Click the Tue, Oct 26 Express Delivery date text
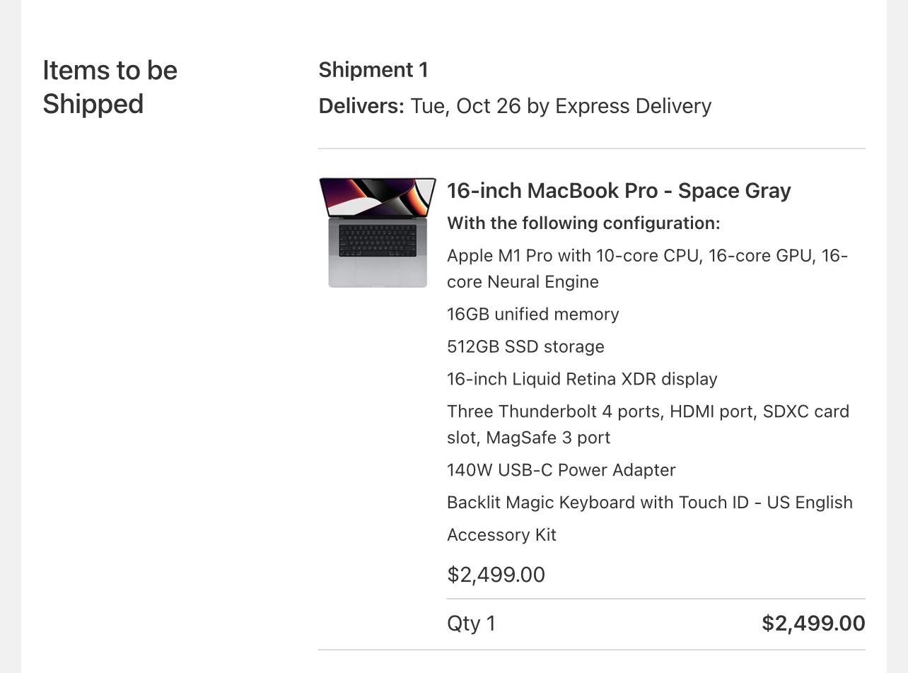 coord(561,106)
